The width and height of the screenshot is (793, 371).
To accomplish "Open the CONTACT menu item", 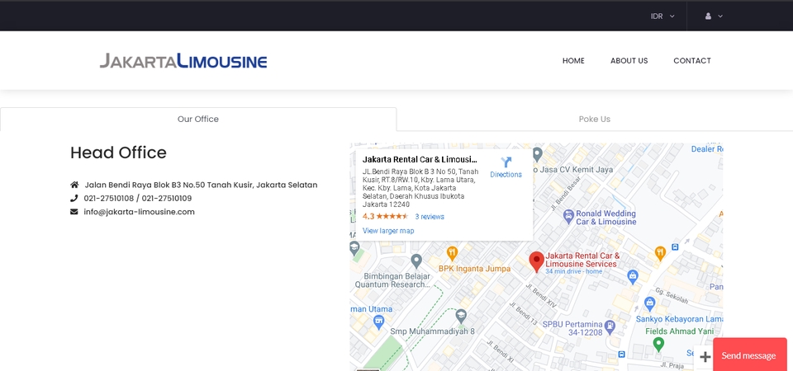I will 692,60.
